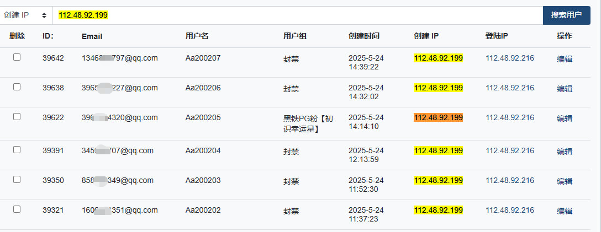The image size is (601, 232).
Task: Click creation time 2025-5-24 14:32:02
Action: tap(366, 92)
